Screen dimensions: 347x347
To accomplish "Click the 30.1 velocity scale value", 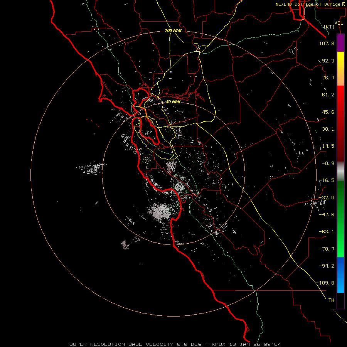I will (328, 129).
